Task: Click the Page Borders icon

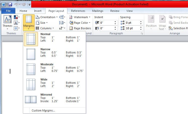Action: click(71, 28)
